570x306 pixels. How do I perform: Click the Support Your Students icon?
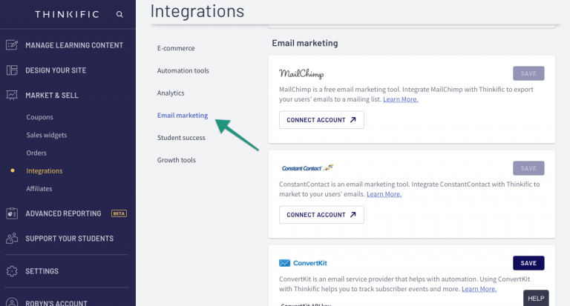[x=12, y=239]
